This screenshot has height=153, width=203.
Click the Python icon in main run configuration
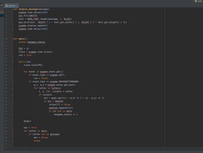point(196,1)
